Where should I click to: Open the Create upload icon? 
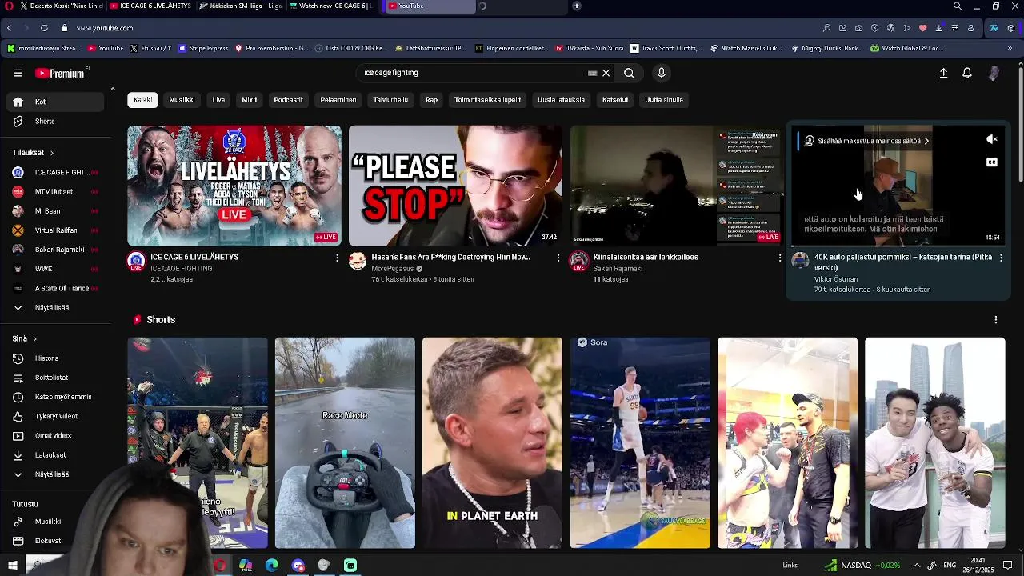(943, 73)
